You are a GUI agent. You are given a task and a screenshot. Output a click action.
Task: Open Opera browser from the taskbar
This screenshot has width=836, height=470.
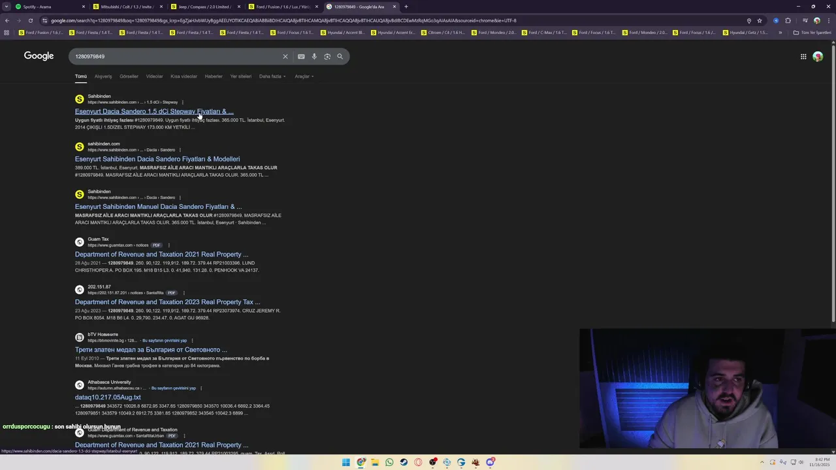[x=418, y=462]
